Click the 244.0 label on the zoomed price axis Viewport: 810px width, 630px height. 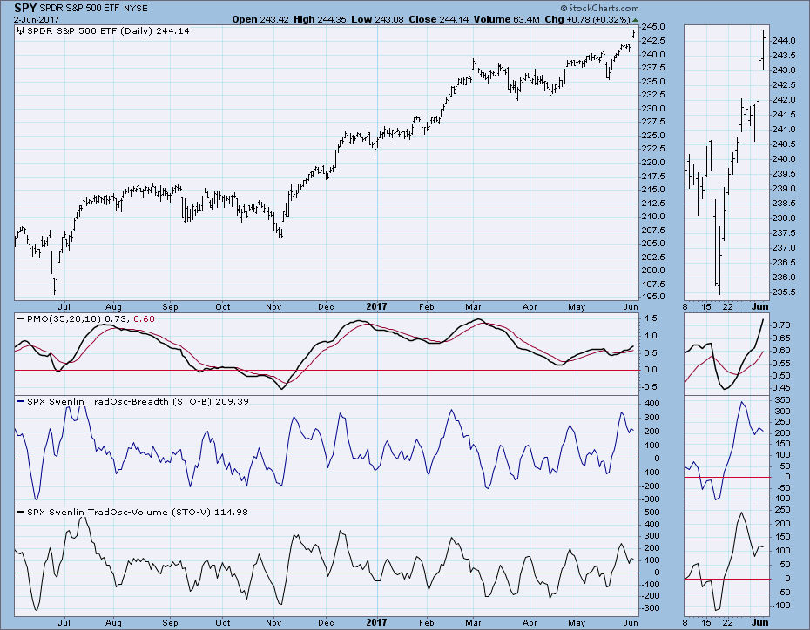point(783,40)
